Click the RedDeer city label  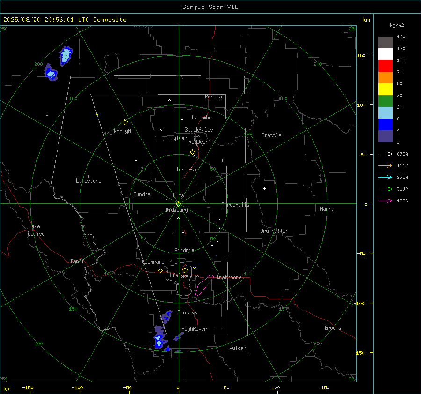198,142
